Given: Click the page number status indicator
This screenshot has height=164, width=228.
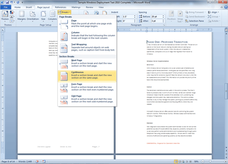Looking at the screenshot, I should tap(8, 161).
